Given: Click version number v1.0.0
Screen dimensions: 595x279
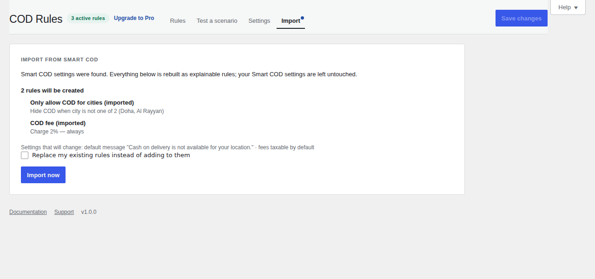Looking at the screenshot, I should coord(89,212).
